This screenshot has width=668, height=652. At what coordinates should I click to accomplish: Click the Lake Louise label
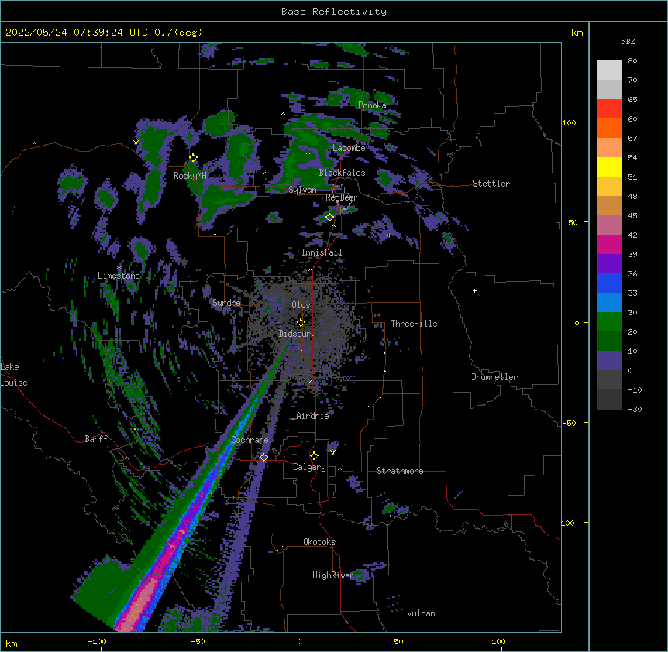tap(12, 375)
